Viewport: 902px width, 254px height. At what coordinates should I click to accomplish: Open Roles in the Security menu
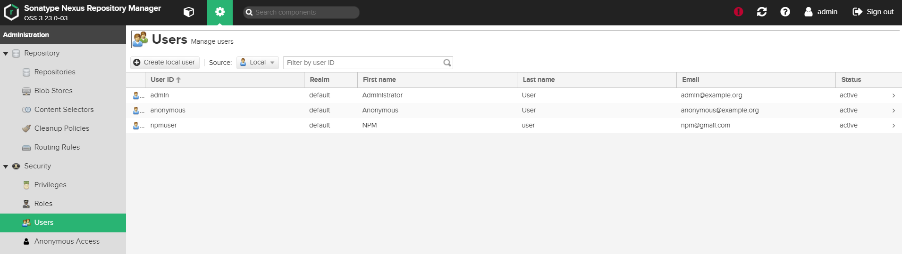(43, 204)
